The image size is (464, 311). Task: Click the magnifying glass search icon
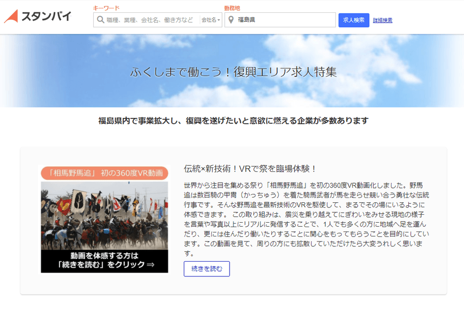coord(100,20)
